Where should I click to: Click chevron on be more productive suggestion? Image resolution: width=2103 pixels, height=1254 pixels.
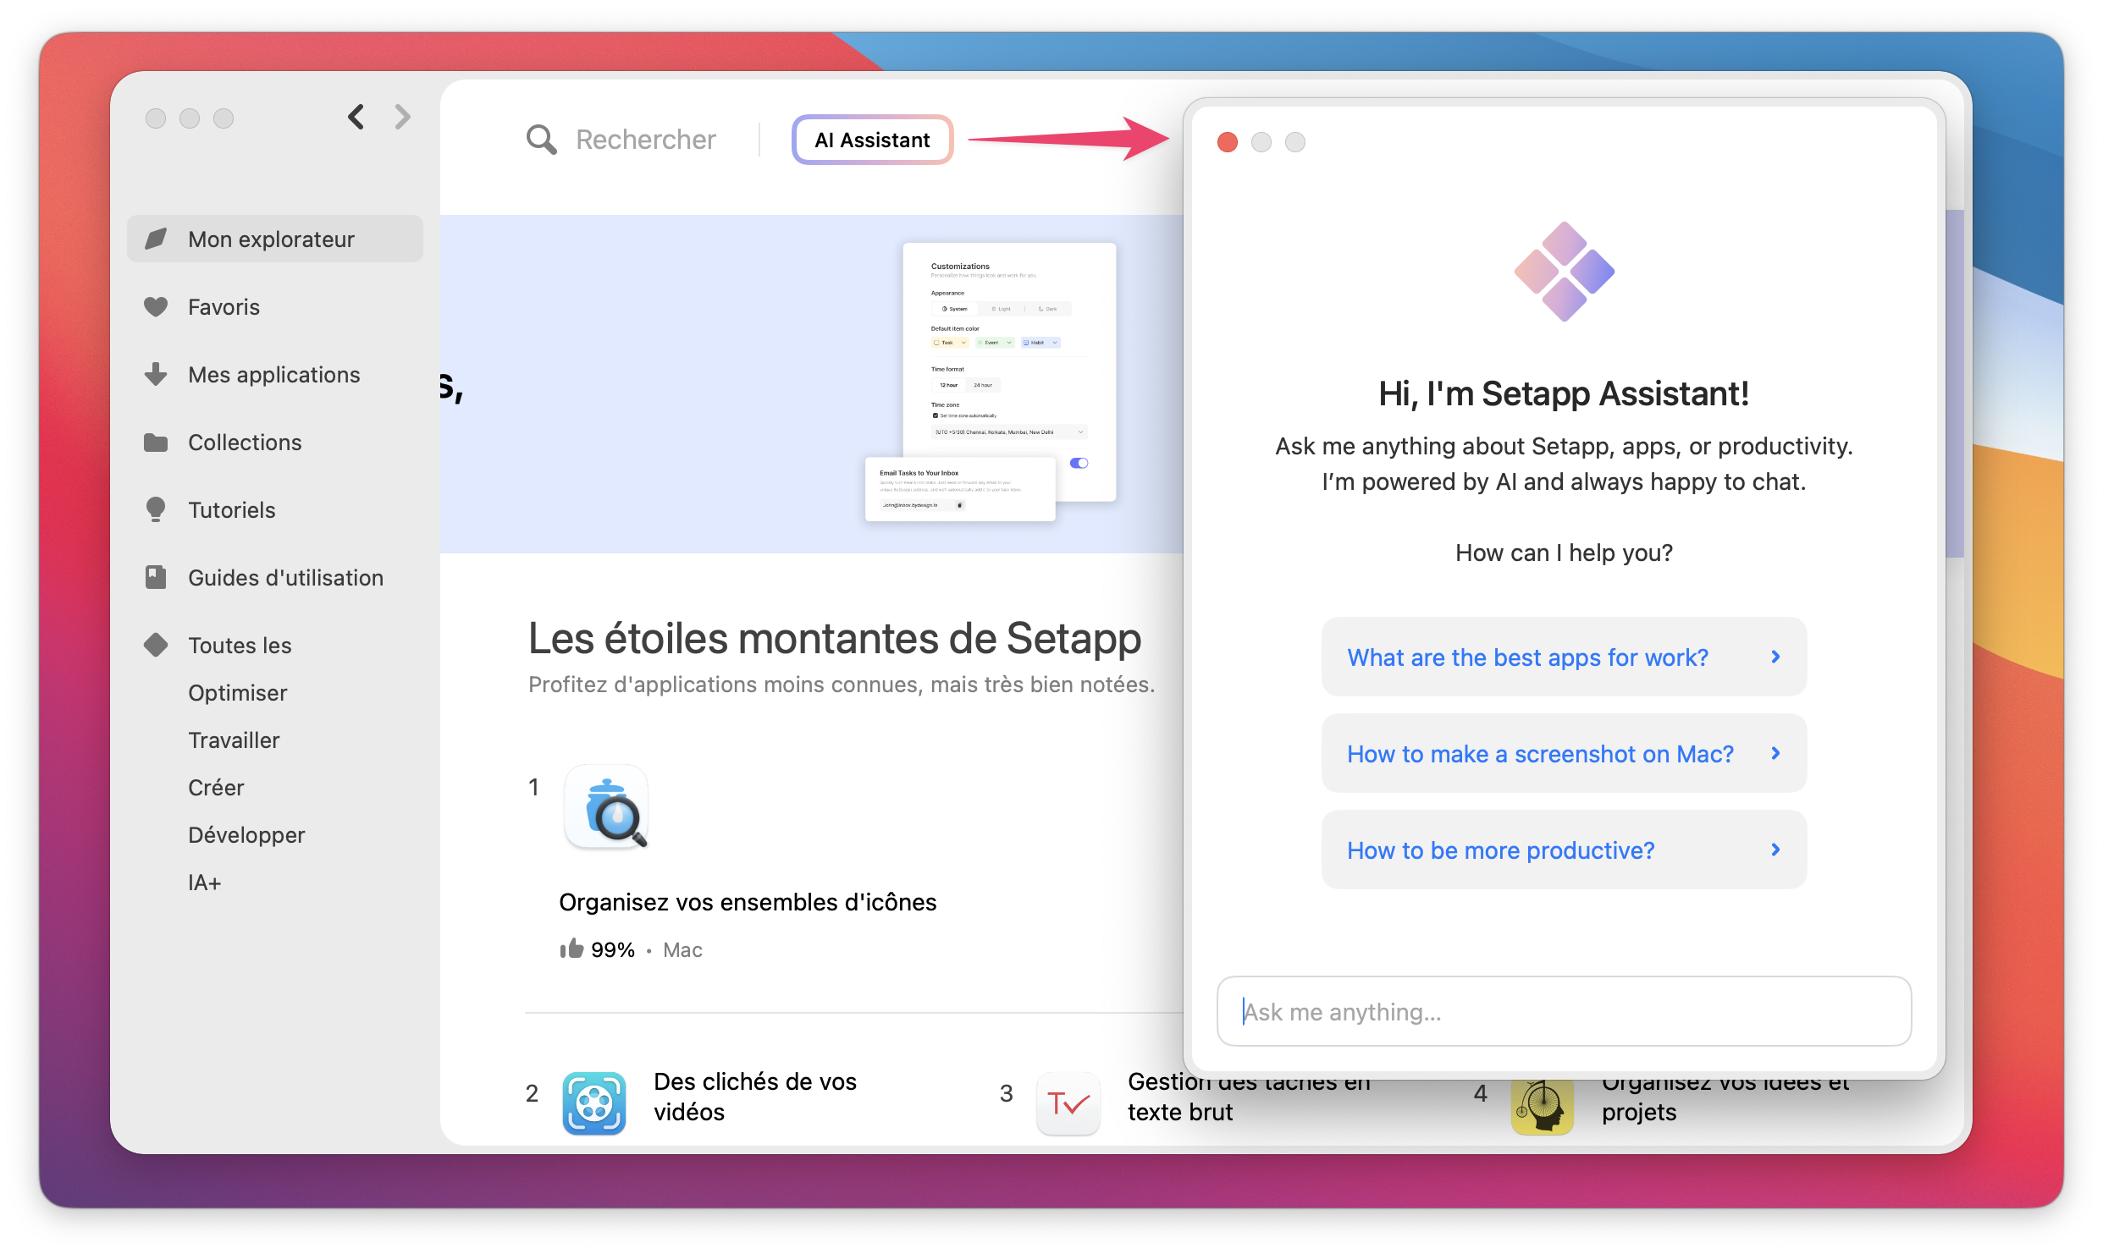[x=1775, y=850]
